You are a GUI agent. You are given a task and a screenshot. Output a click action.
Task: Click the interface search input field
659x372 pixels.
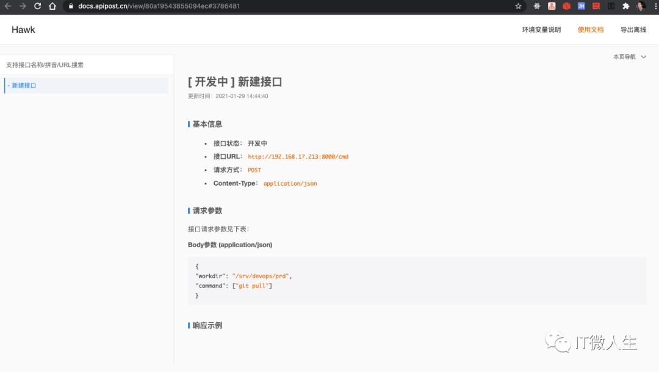[x=85, y=64]
